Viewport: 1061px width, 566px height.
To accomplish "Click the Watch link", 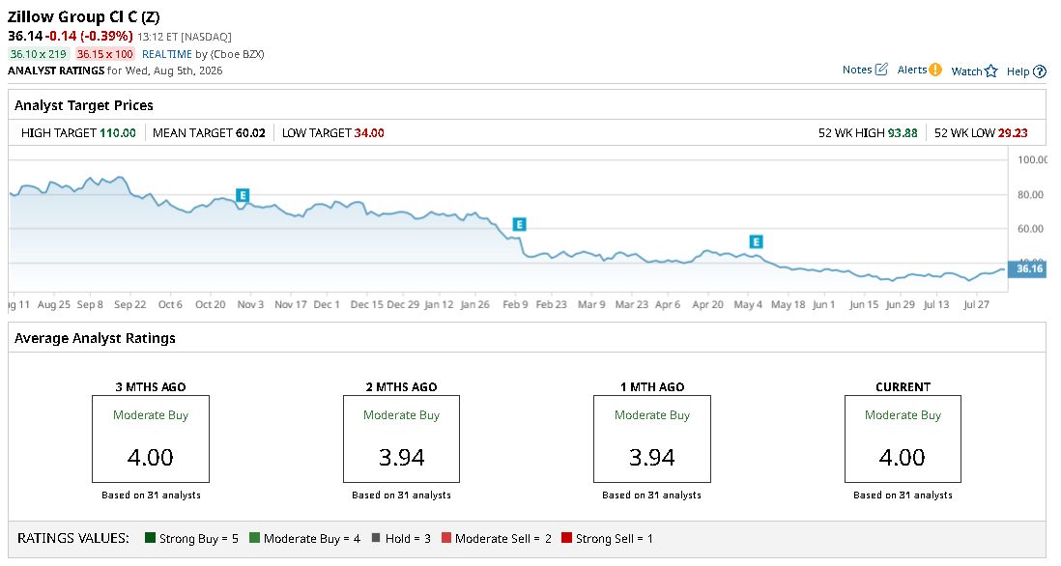I will pos(966,71).
